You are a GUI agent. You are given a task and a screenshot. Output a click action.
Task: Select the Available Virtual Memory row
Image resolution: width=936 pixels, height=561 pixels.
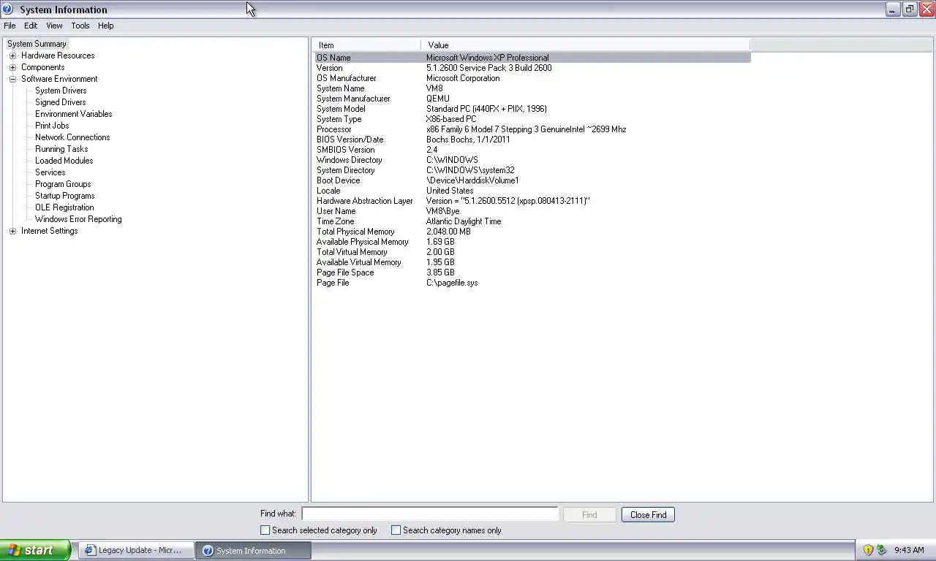tap(532, 262)
